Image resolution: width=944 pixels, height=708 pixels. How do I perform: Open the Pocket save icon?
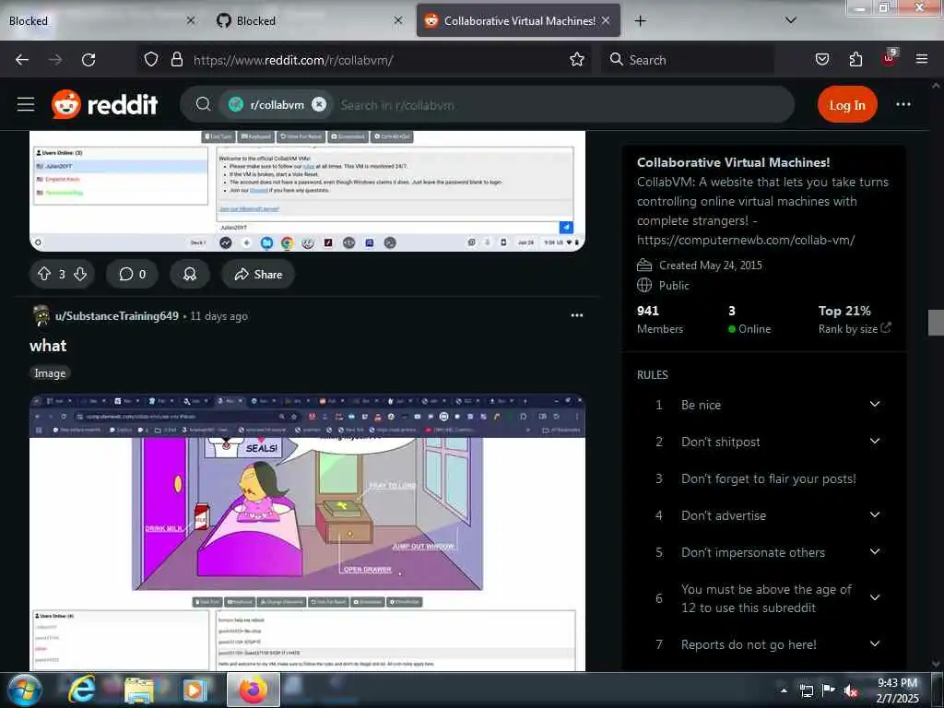tap(822, 59)
